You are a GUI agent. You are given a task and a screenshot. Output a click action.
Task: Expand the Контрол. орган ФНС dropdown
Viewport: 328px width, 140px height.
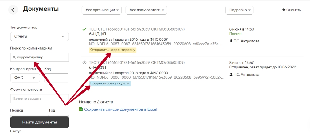coord(25,78)
